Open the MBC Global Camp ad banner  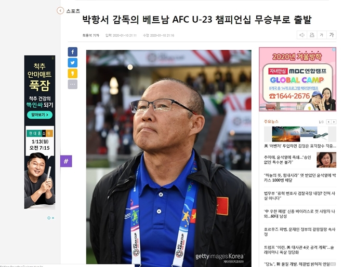[x=297, y=79]
